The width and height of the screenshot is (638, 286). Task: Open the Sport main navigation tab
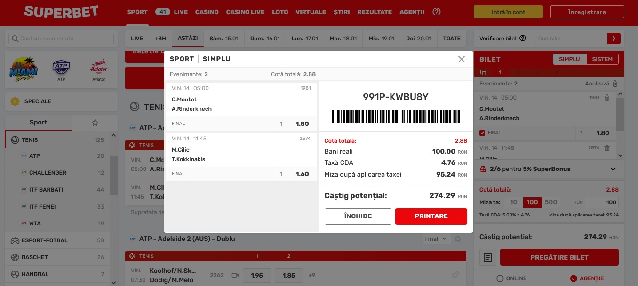coord(137,12)
